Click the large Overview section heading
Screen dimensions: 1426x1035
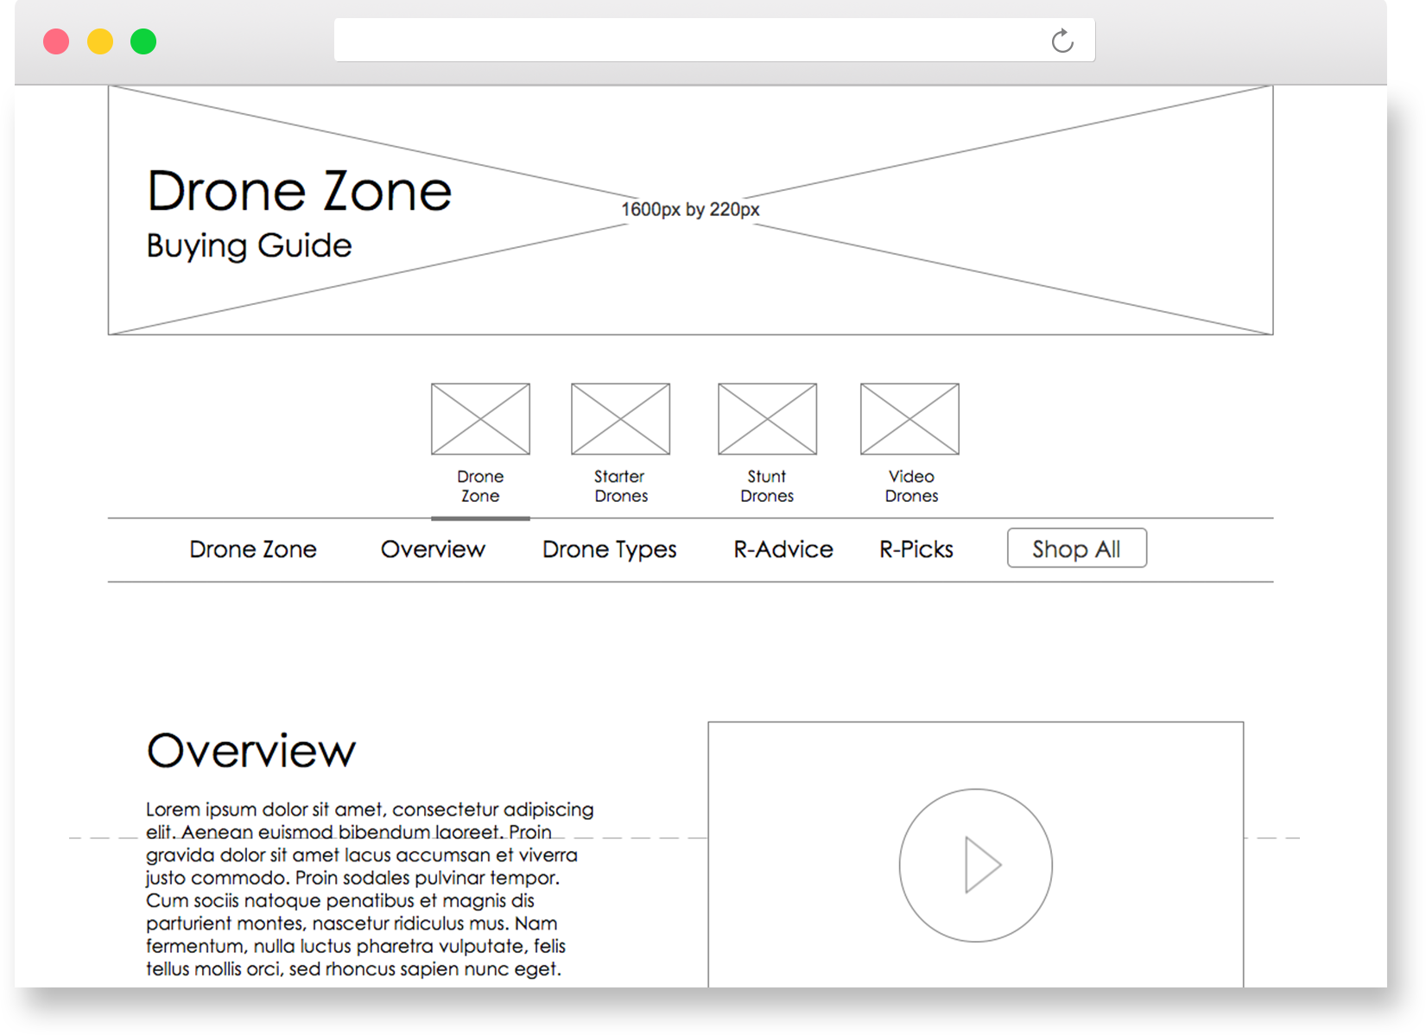250,750
